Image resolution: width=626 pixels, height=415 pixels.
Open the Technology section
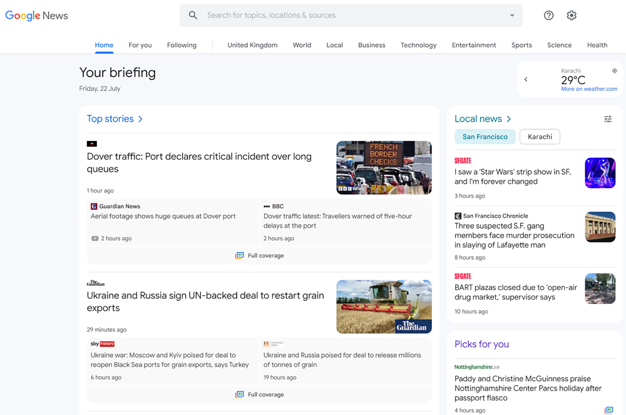pos(418,45)
